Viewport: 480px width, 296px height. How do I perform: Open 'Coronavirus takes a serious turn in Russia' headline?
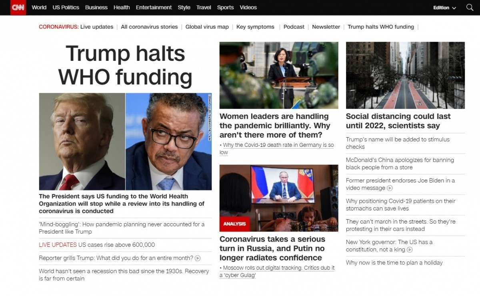pos(272,248)
